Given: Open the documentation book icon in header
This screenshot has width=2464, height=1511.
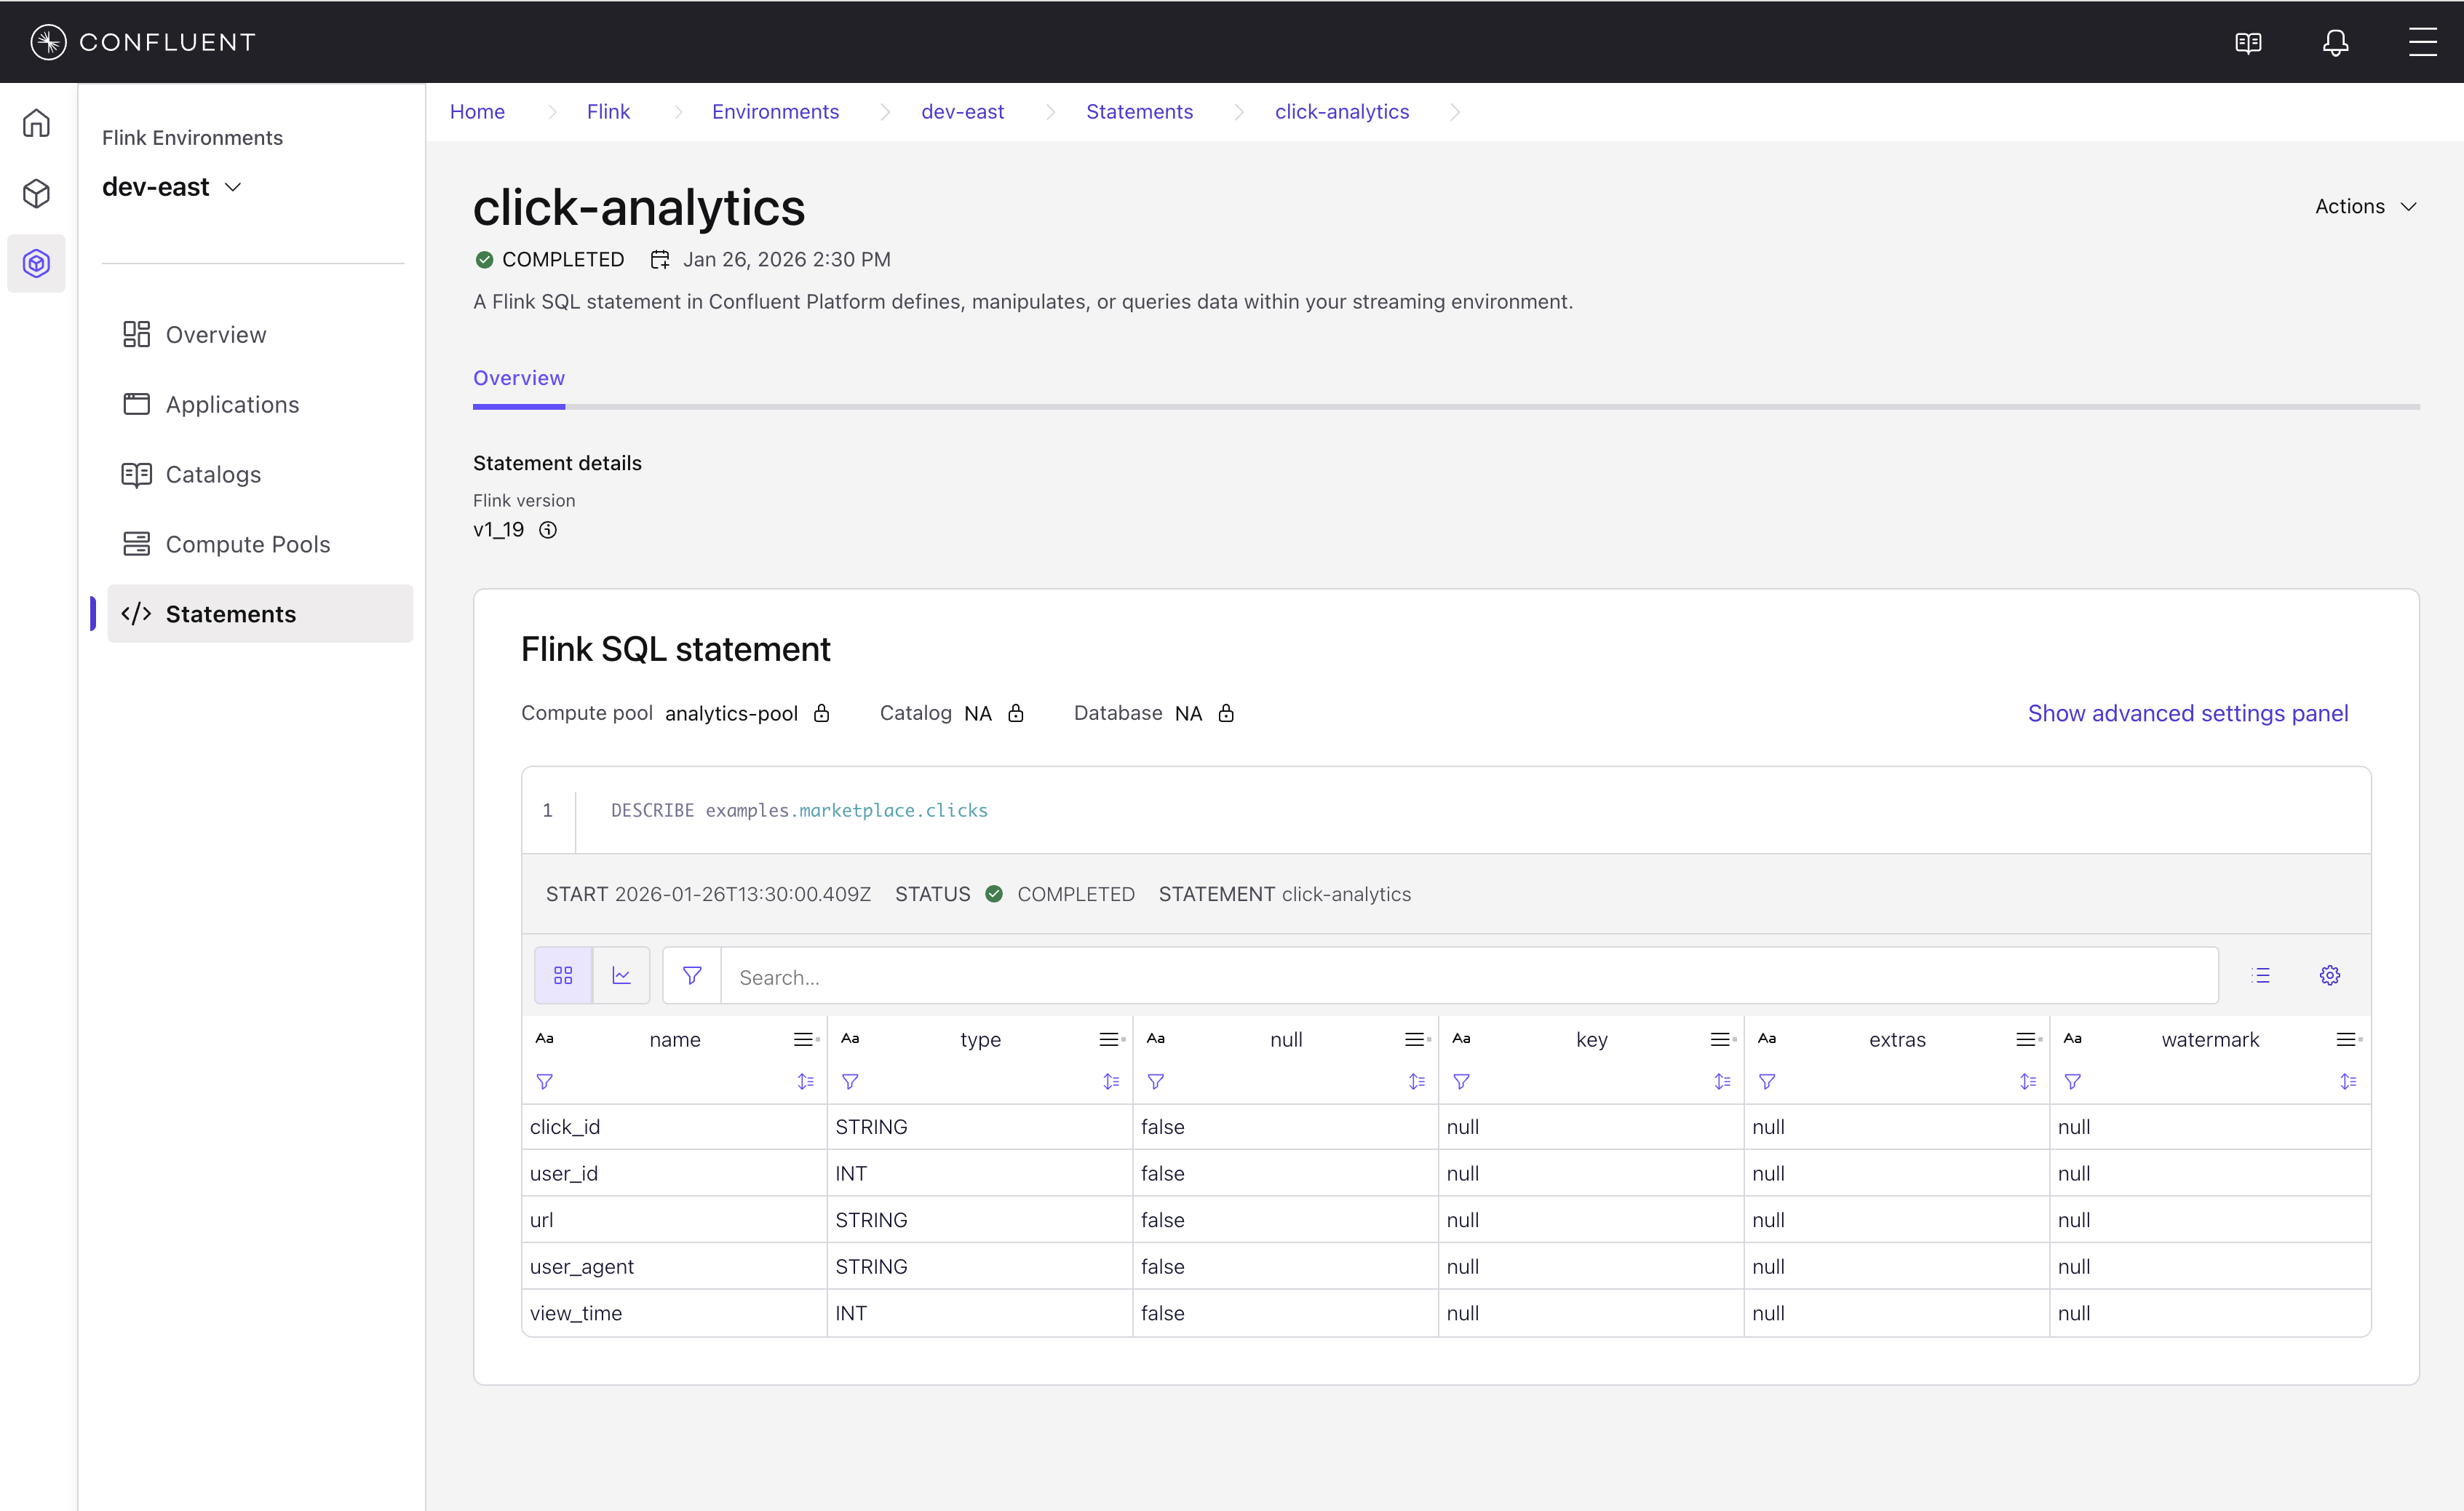Looking at the screenshot, I should (2248, 42).
